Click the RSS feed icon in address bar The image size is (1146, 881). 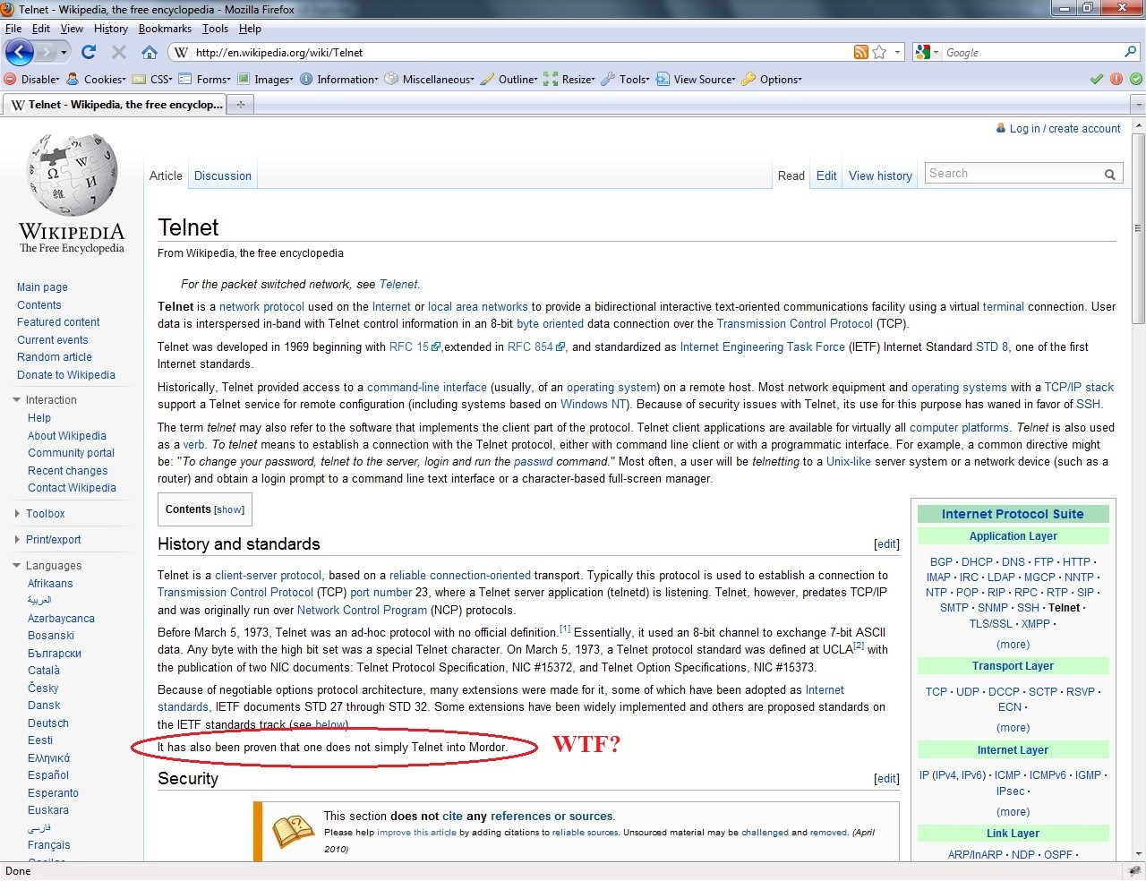pos(860,52)
